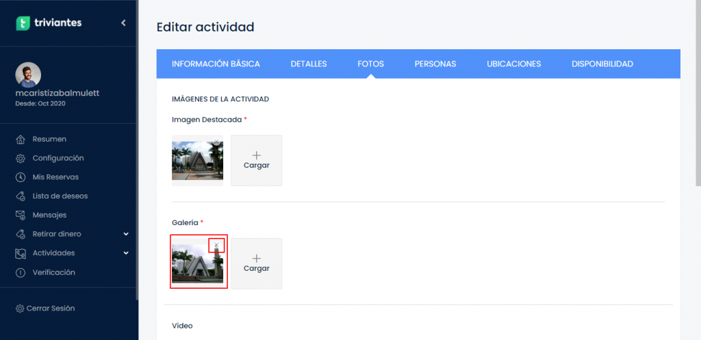Expand the Actividades submenu

126,253
